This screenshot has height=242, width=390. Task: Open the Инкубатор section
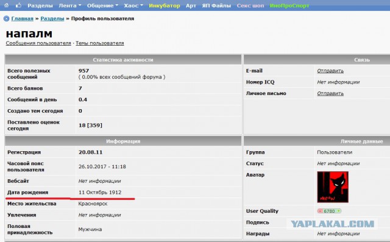coord(165,5)
